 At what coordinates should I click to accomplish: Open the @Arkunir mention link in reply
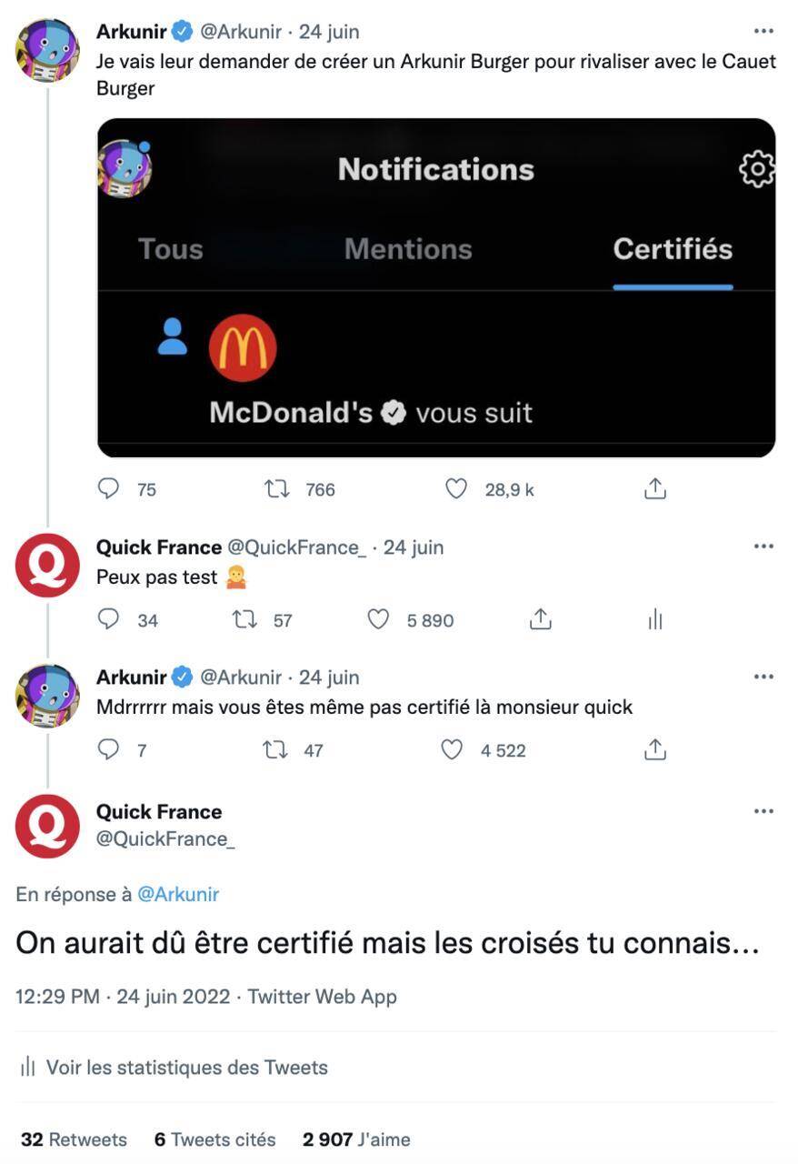click(178, 894)
